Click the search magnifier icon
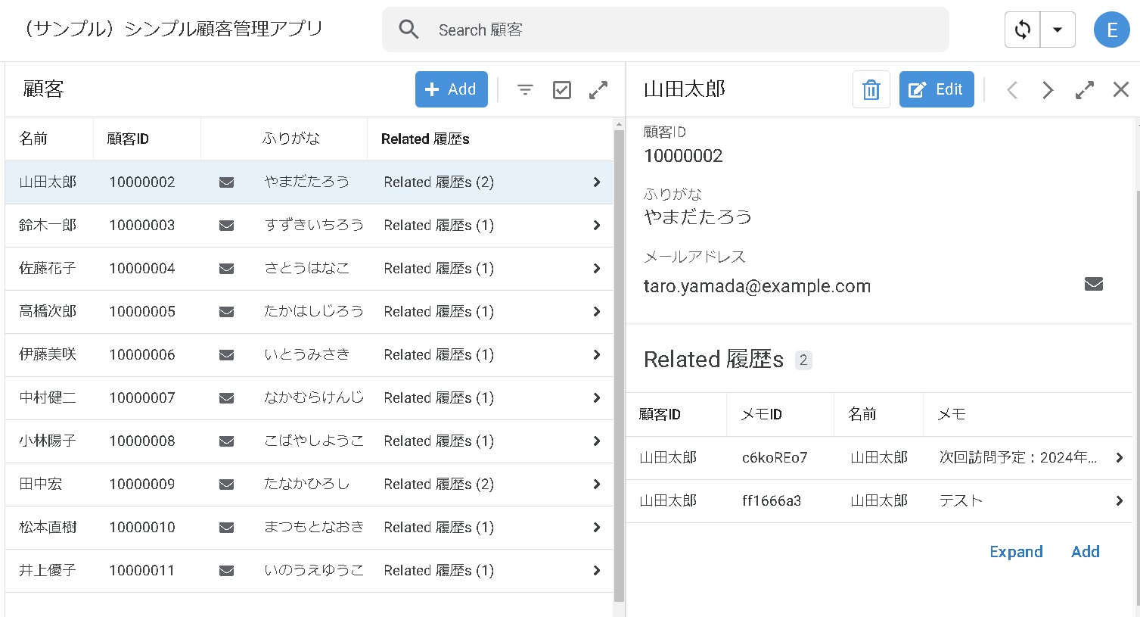The image size is (1140, 617). [x=408, y=30]
